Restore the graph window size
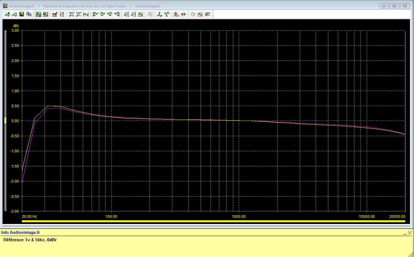This screenshot has width=414, height=257. (x=394, y=6)
